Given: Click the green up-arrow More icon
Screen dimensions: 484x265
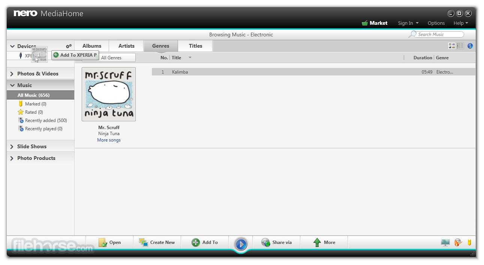Looking at the screenshot, I should tap(317, 242).
